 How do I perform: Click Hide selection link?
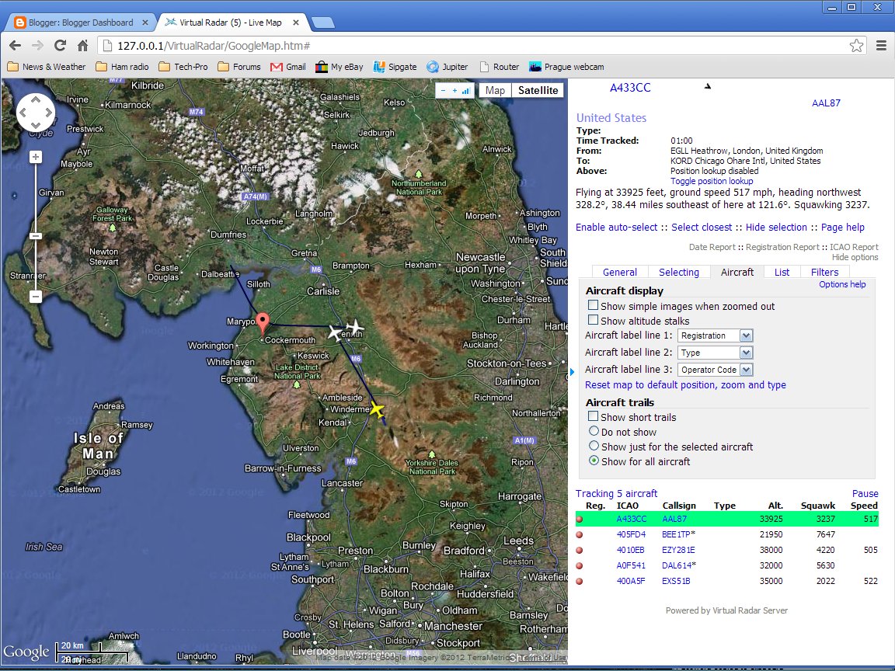(776, 227)
